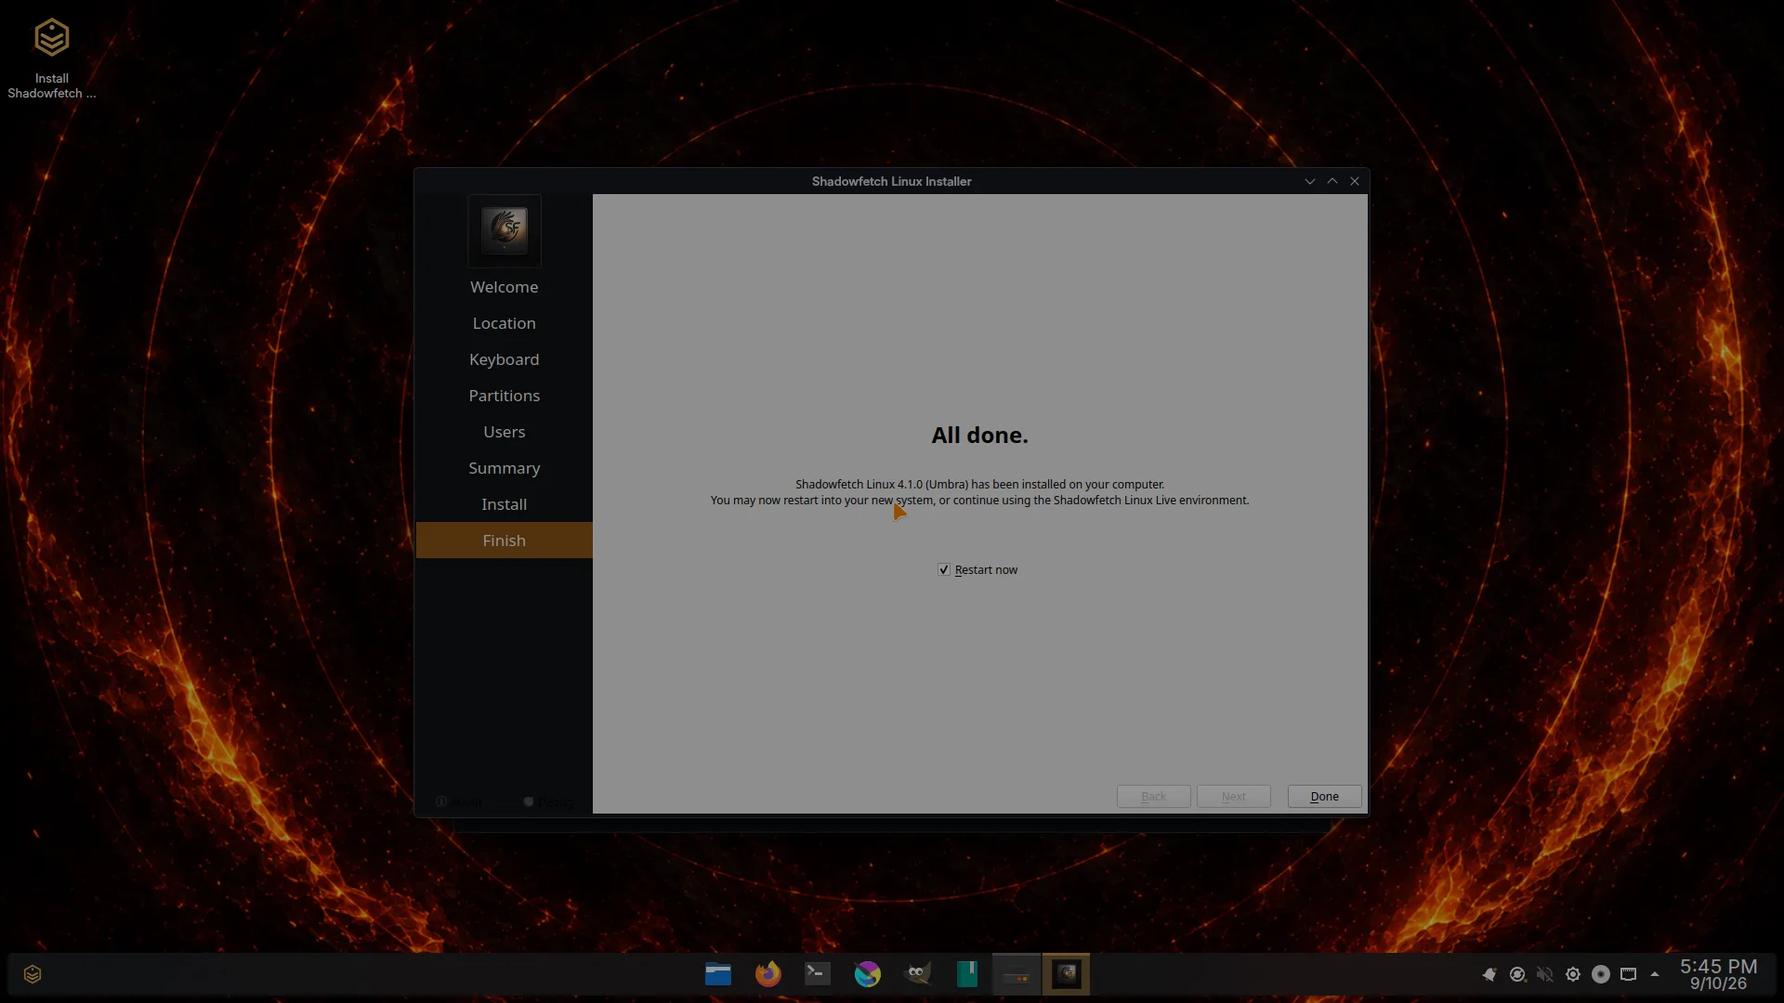
Task: Open the system updates tray icon
Action: pos(1517,974)
